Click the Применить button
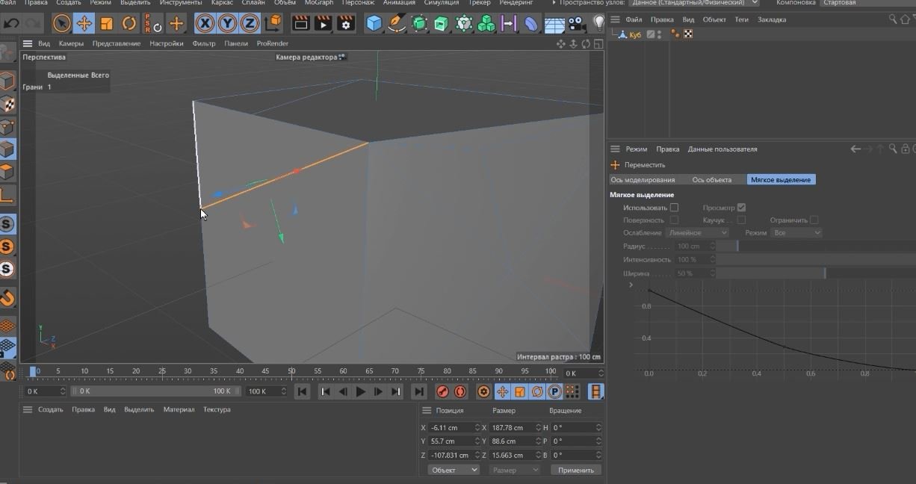The height and width of the screenshot is (484, 916). (x=576, y=470)
